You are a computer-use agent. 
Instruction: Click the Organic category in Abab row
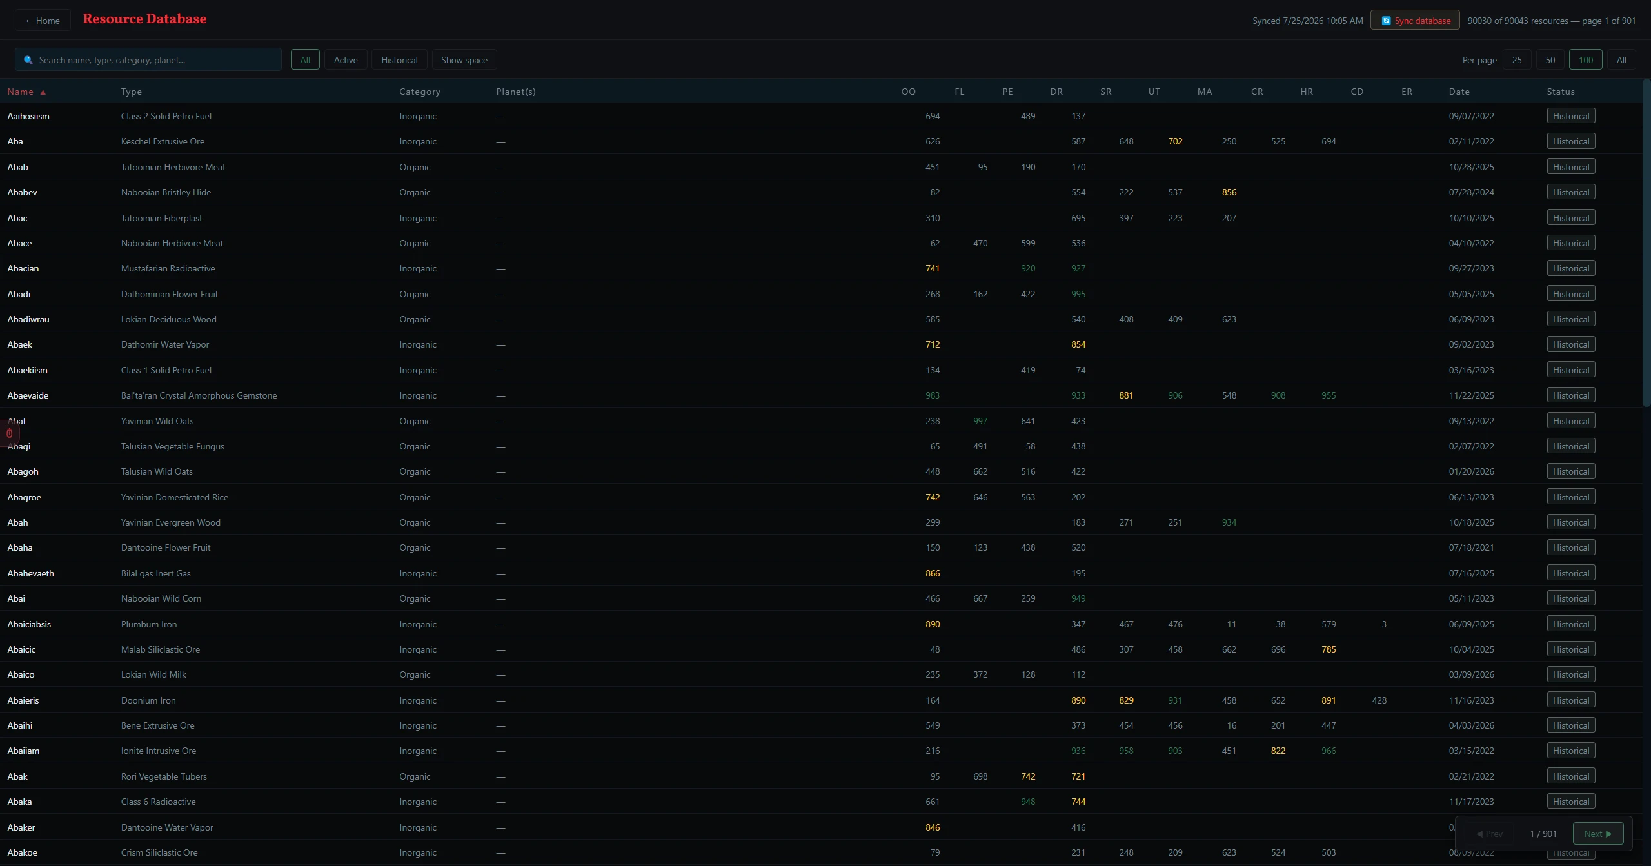point(415,167)
